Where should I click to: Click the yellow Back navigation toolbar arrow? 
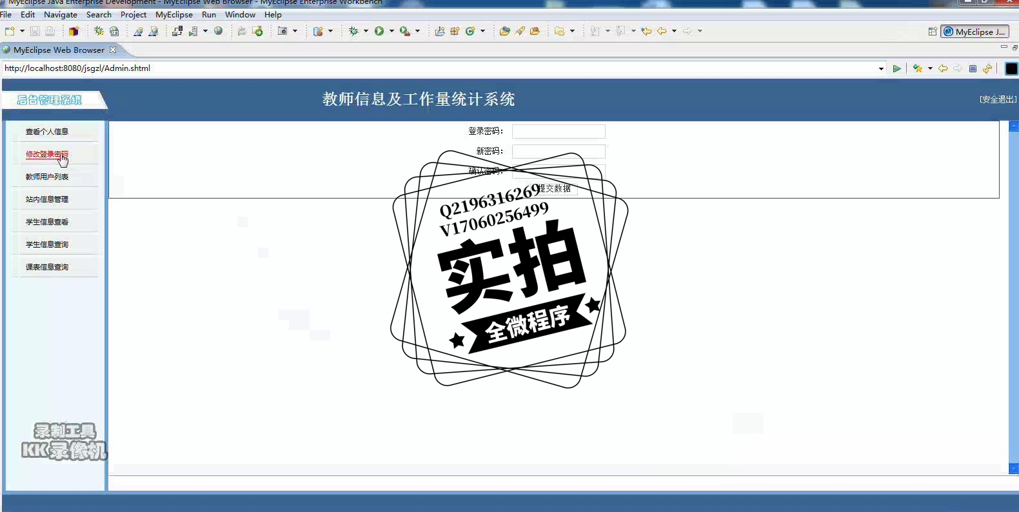point(662,31)
